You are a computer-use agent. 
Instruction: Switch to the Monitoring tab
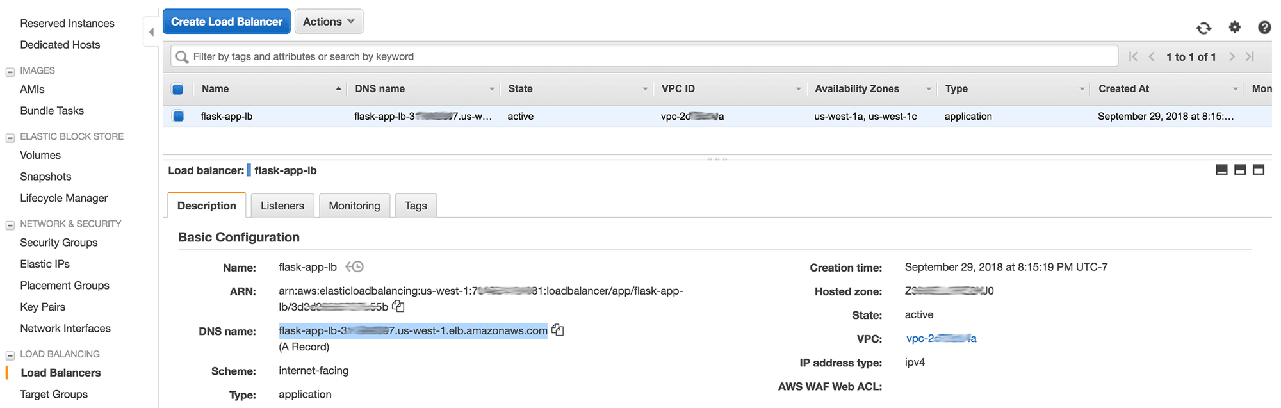(x=354, y=206)
